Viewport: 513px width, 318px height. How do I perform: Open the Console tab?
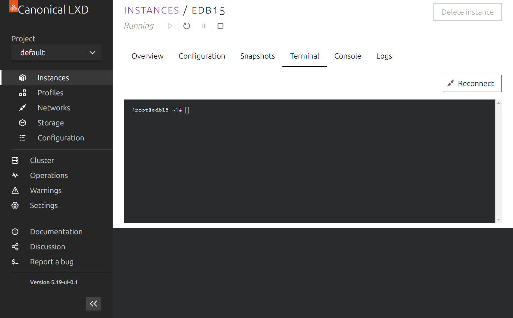pos(348,56)
